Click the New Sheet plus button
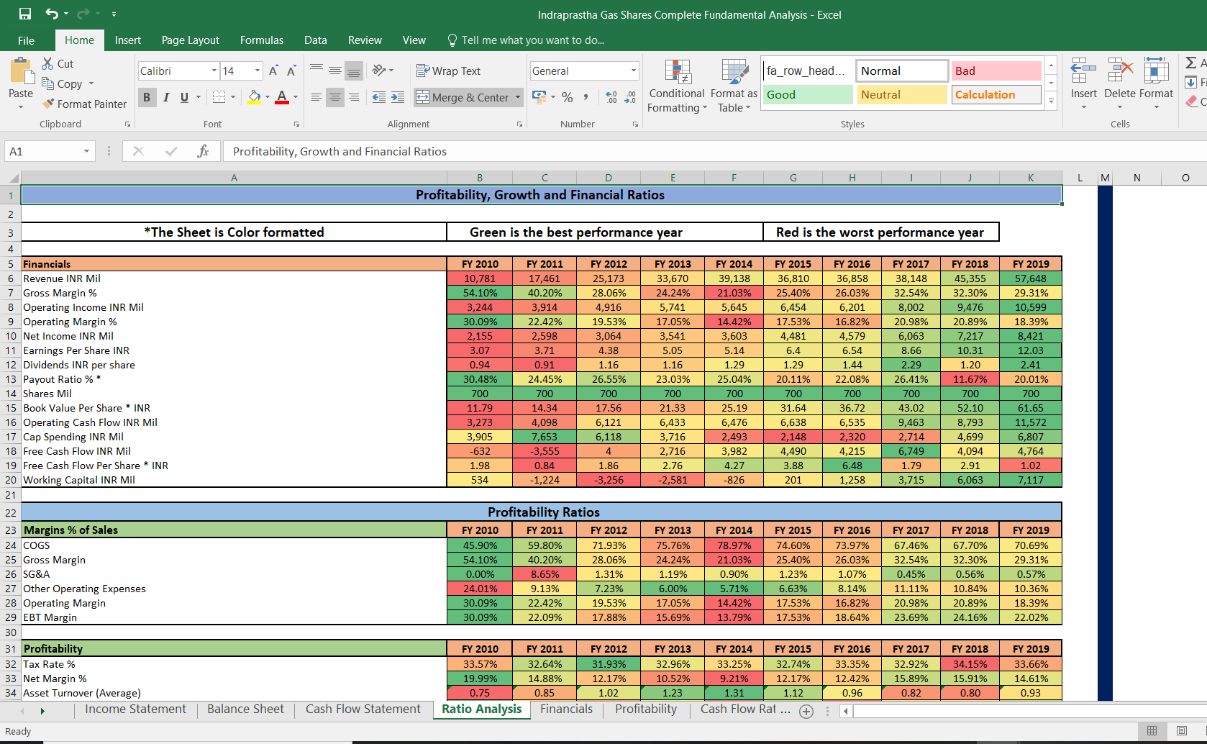This screenshot has height=744, width=1207. click(806, 711)
